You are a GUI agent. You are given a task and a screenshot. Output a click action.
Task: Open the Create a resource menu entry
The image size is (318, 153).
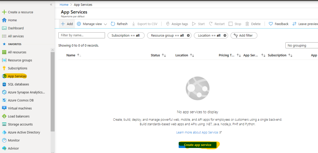(x=20, y=12)
